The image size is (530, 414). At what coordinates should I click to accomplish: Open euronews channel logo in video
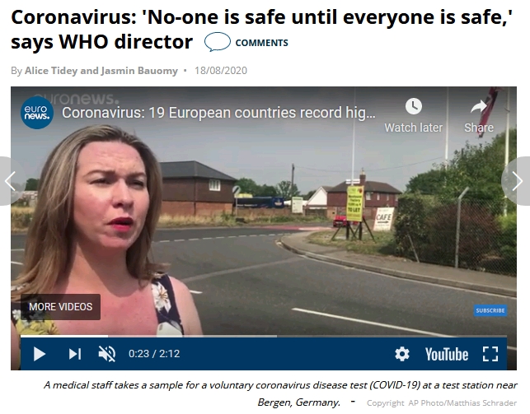click(37, 113)
